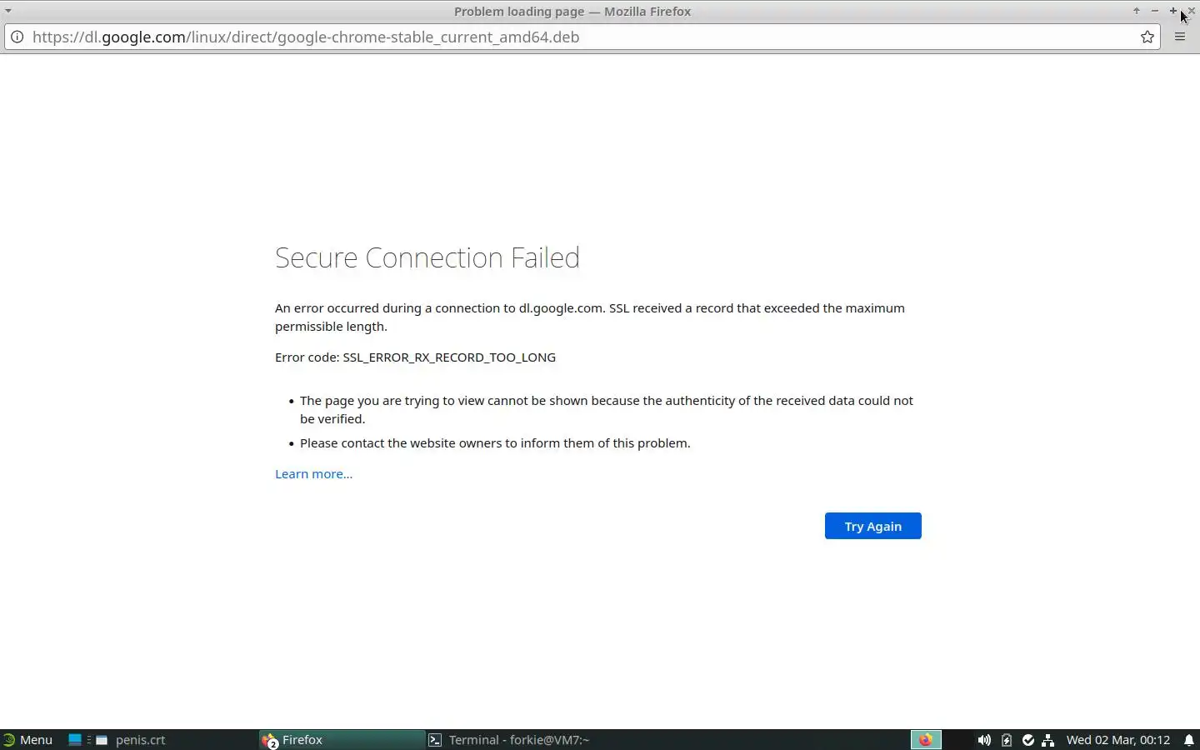Show site information icon in address bar
This screenshot has width=1200, height=750.
click(x=17, y=37)
